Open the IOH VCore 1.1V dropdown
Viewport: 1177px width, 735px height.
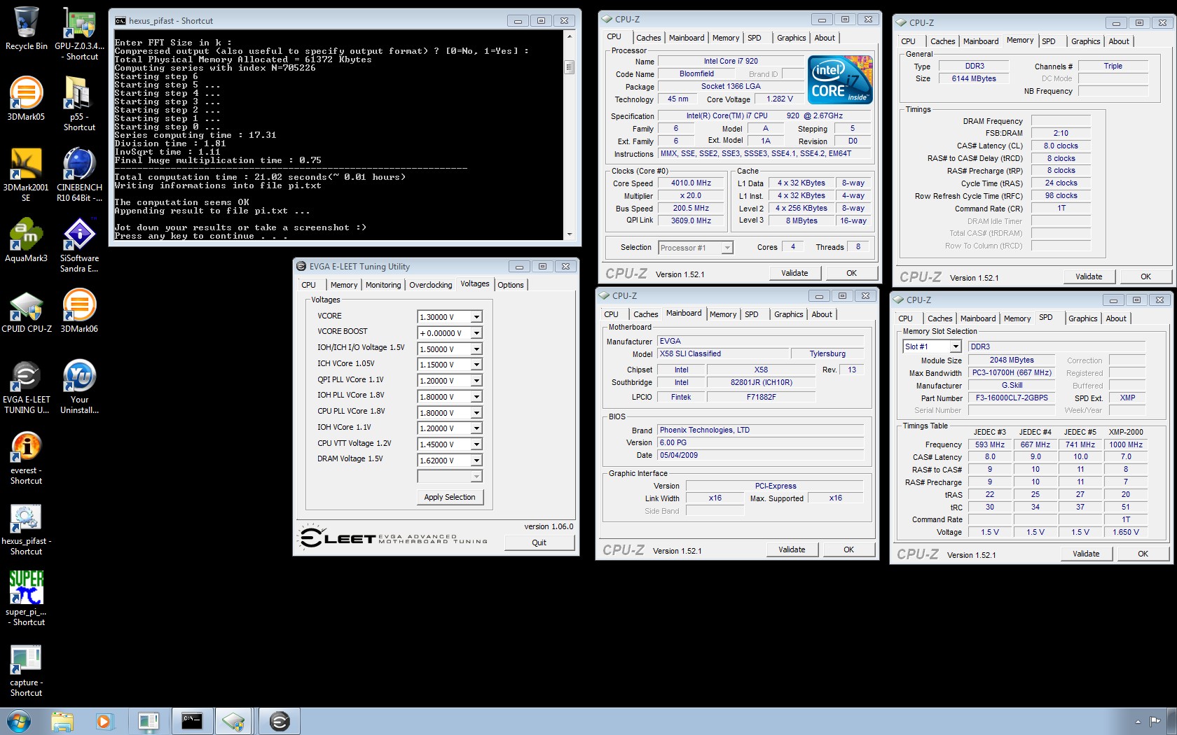coord(476,428)
